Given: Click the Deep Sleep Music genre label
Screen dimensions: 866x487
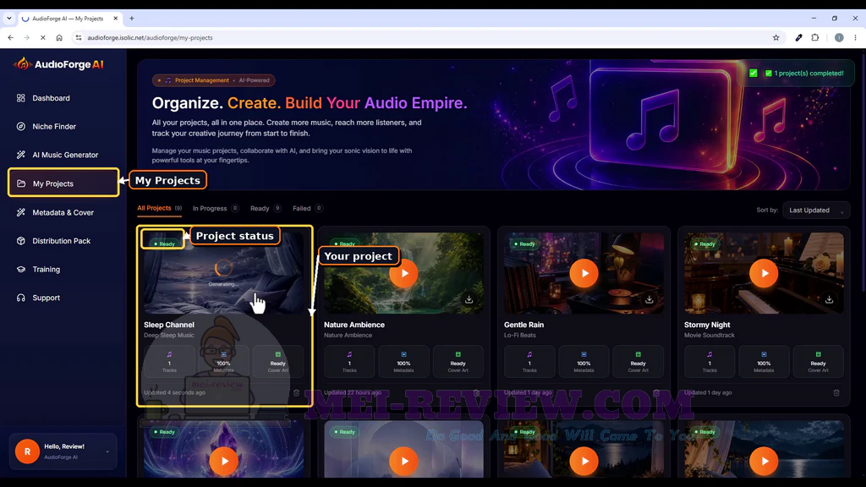Looking at the screenshot, I should pyautogui.click(x=169, y=335).
